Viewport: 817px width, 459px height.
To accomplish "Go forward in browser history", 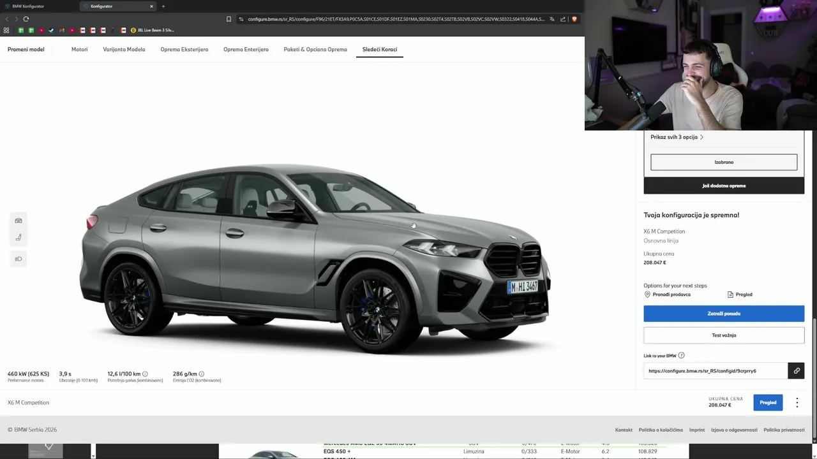I will (x=16, y=19).
